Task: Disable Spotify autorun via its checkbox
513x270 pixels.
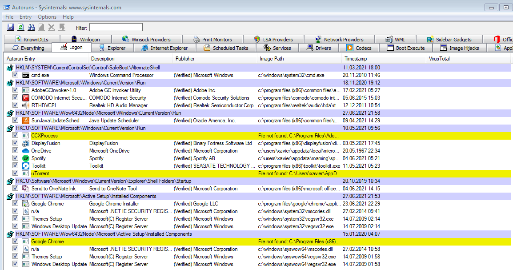Action: [x=16, y=158]
